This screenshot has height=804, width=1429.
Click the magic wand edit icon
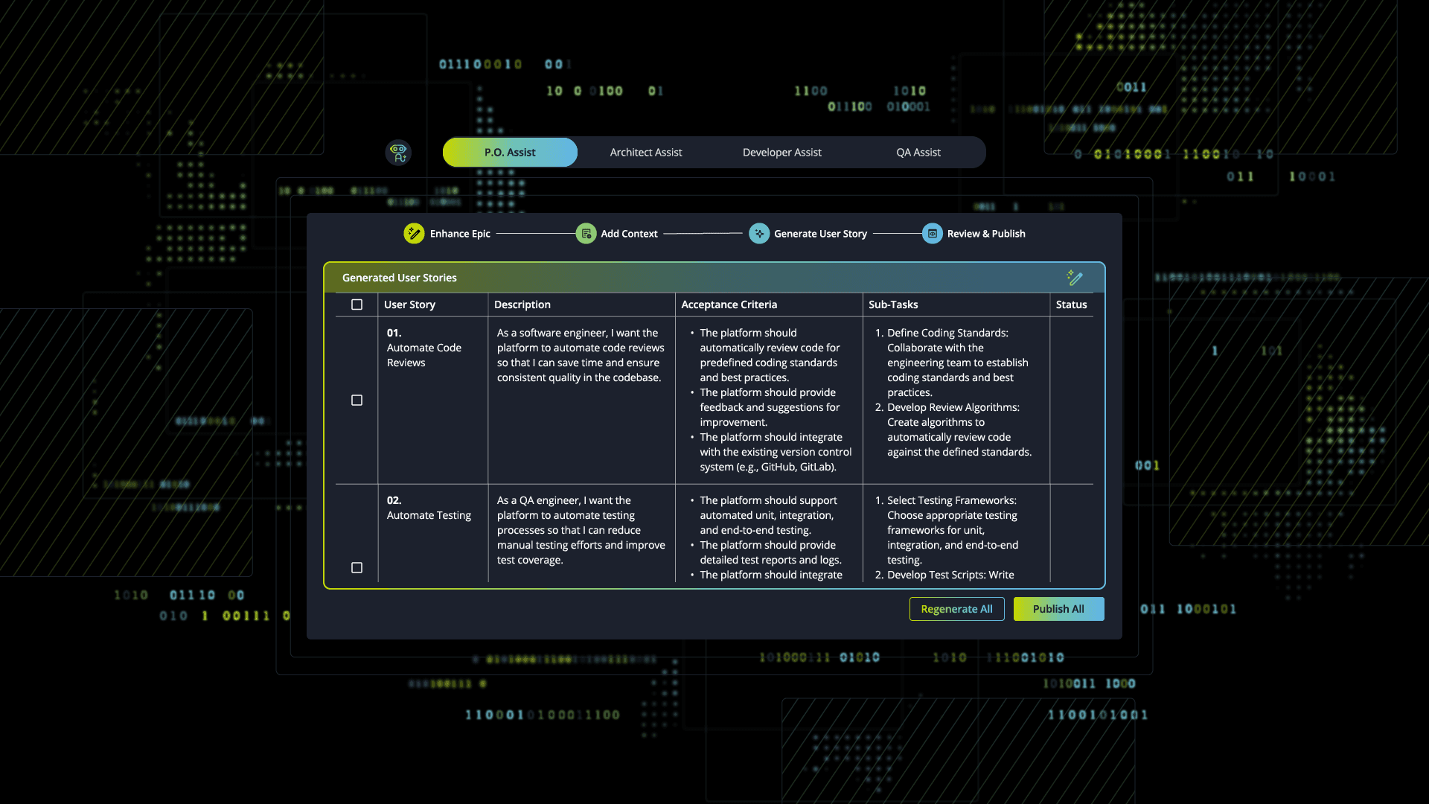pos(1075,278)
